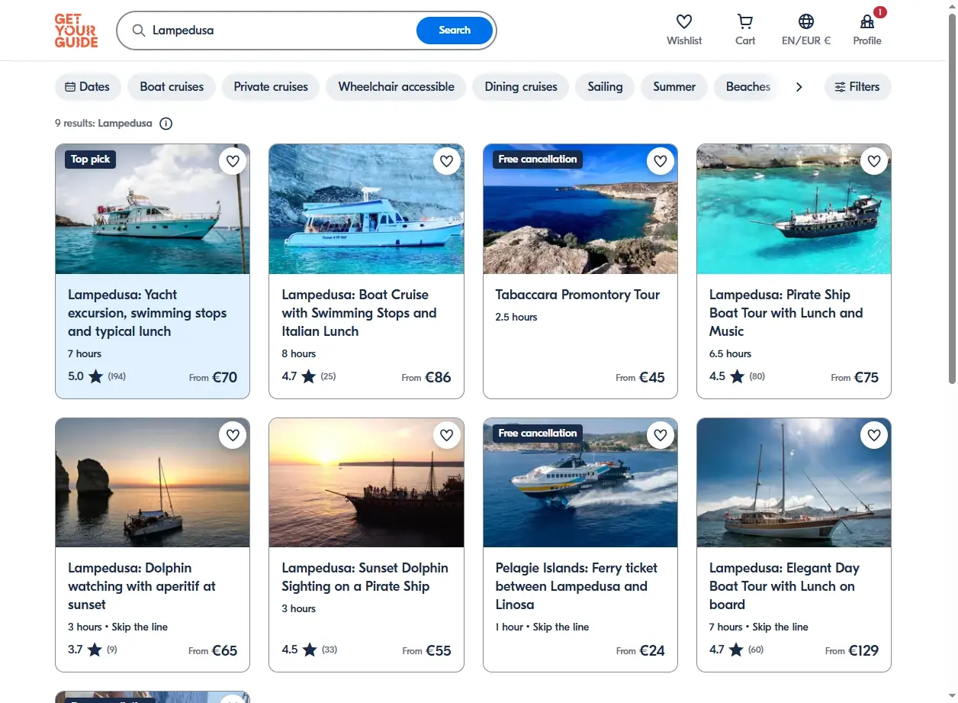958x703 pixels.
Task: Select the Dining cruises filter chip
Action: point(521,87)
